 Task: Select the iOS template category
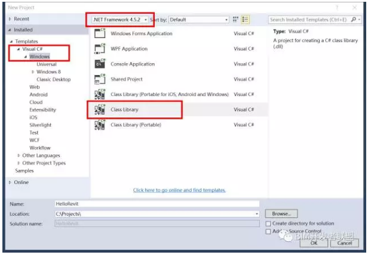pos(33,117)
